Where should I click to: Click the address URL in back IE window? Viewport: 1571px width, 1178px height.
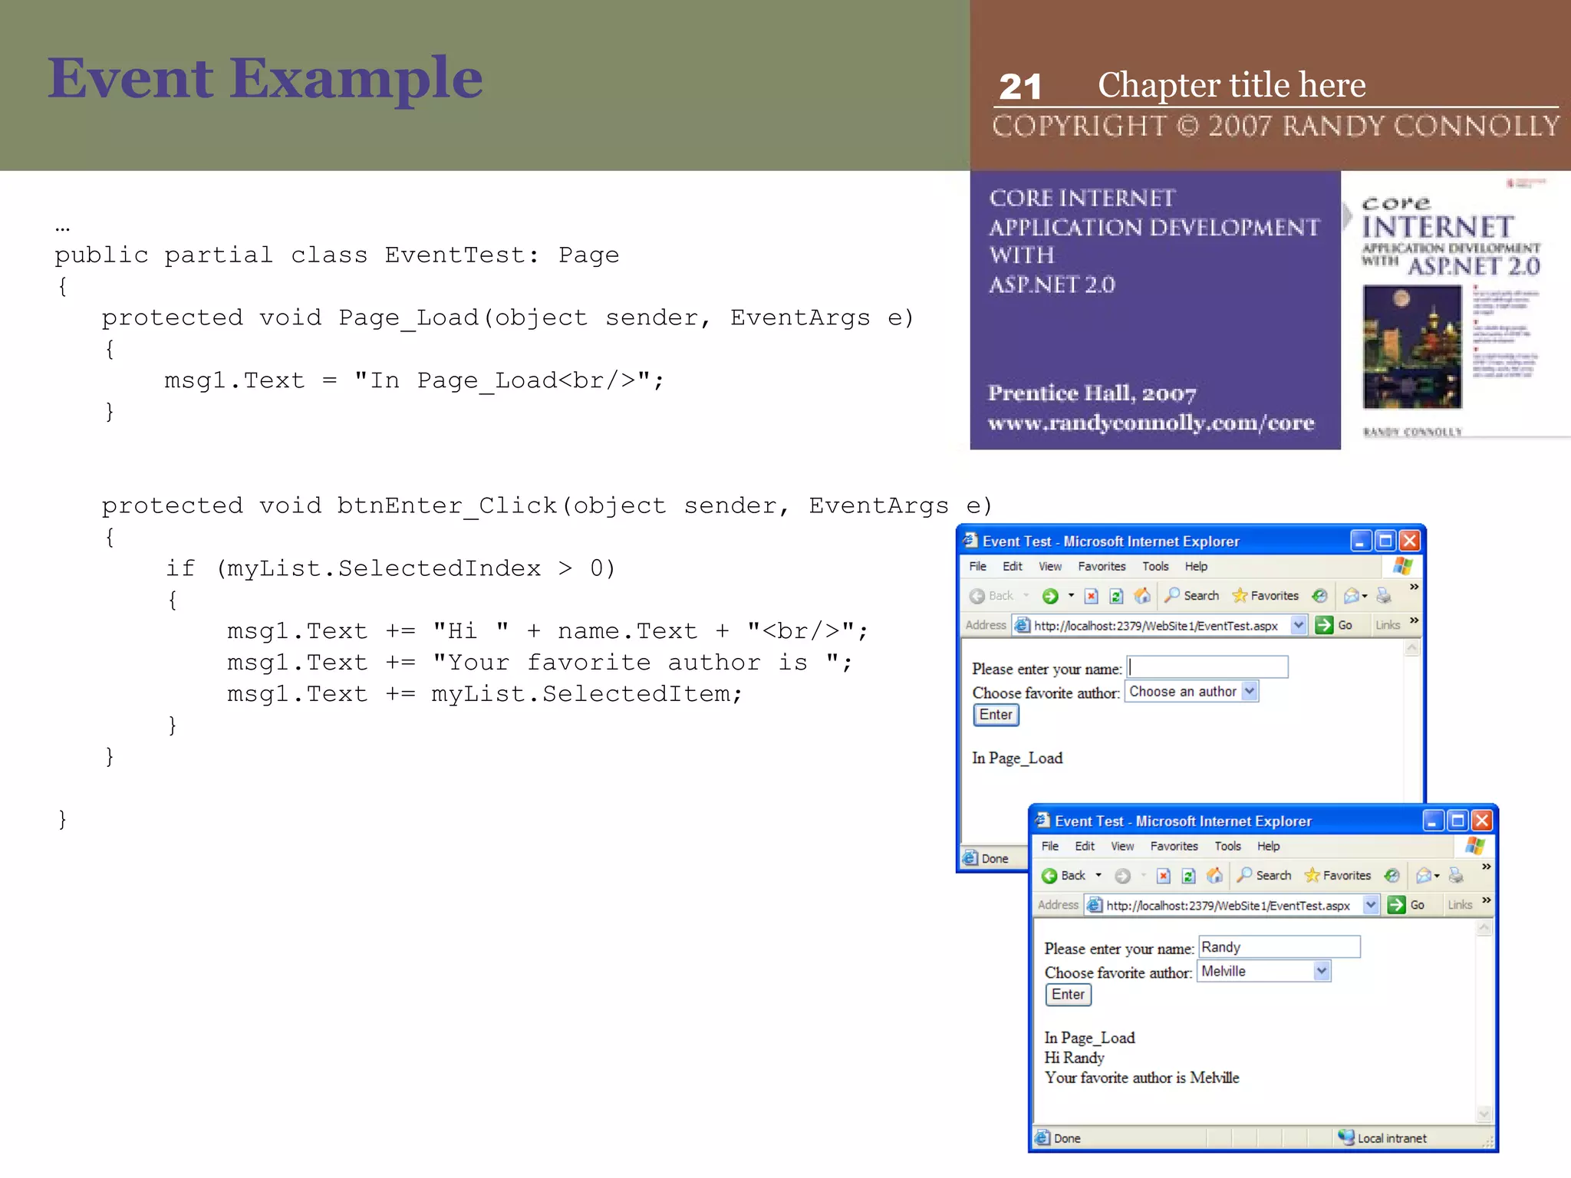click(x=1156, y=626)
